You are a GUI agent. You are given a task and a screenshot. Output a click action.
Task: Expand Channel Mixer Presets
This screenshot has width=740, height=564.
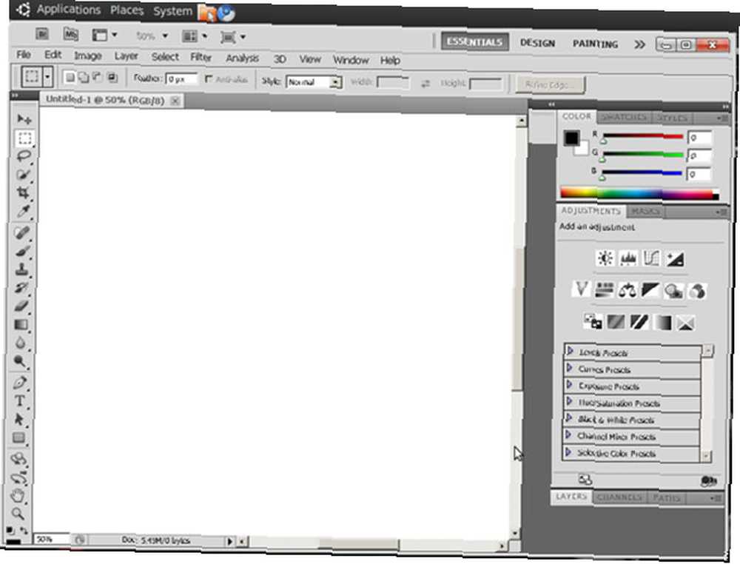[568, 434]
